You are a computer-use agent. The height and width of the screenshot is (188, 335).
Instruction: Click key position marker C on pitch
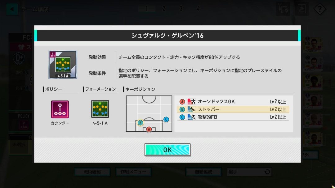166,119
